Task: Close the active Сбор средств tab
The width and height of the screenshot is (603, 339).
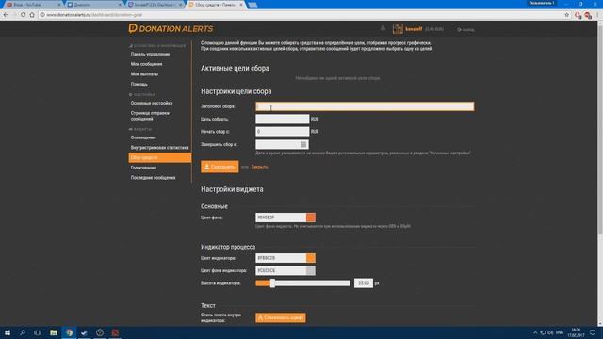Action: click(x=241, y=5)
